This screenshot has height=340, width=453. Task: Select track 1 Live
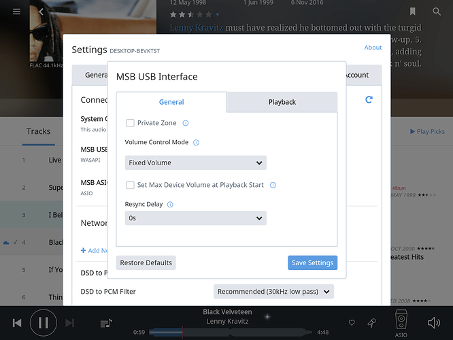pos(31,160)
